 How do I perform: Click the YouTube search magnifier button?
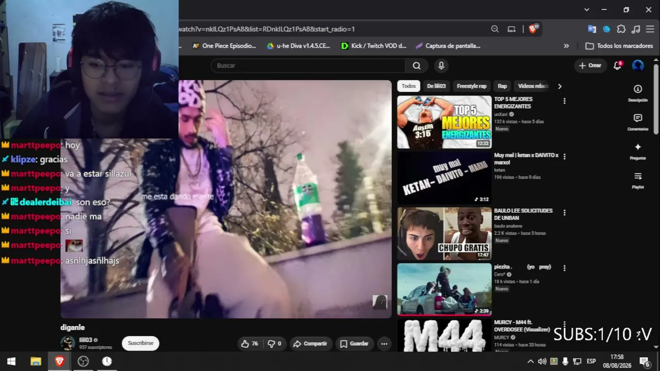pyautogui.click(x=417, y=65)
